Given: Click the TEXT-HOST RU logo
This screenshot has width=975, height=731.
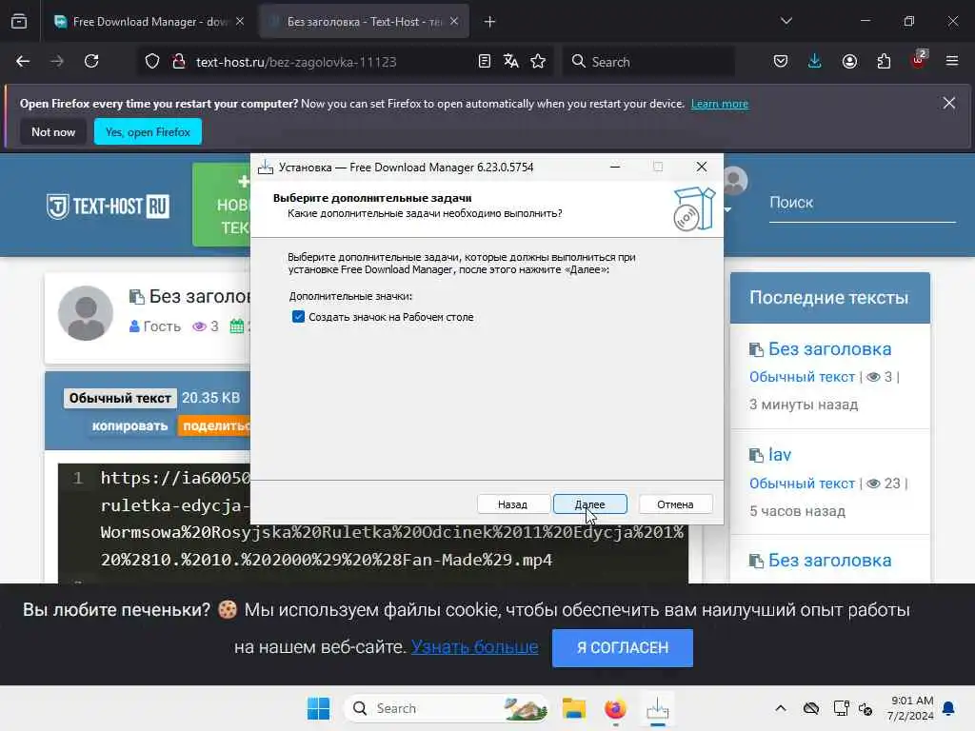Looking at the screenshot, I should [109, 207].
